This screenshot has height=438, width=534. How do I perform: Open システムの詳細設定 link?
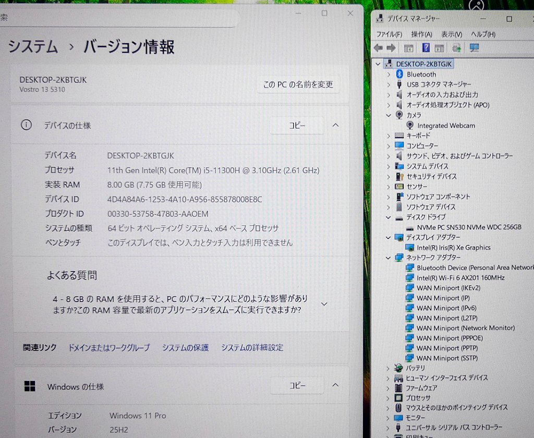pos(252,347)
